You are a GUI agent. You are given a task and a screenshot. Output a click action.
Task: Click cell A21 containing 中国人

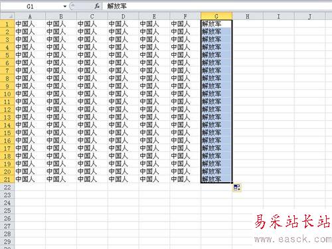point(30,179)
